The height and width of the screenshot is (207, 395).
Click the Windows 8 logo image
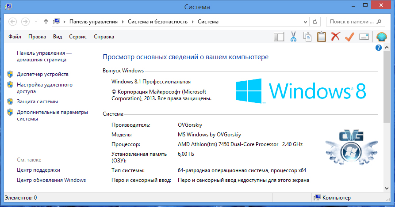tap(301, 91)
